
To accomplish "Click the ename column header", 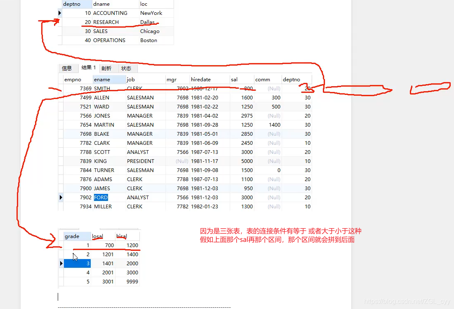I will (109, 79).
